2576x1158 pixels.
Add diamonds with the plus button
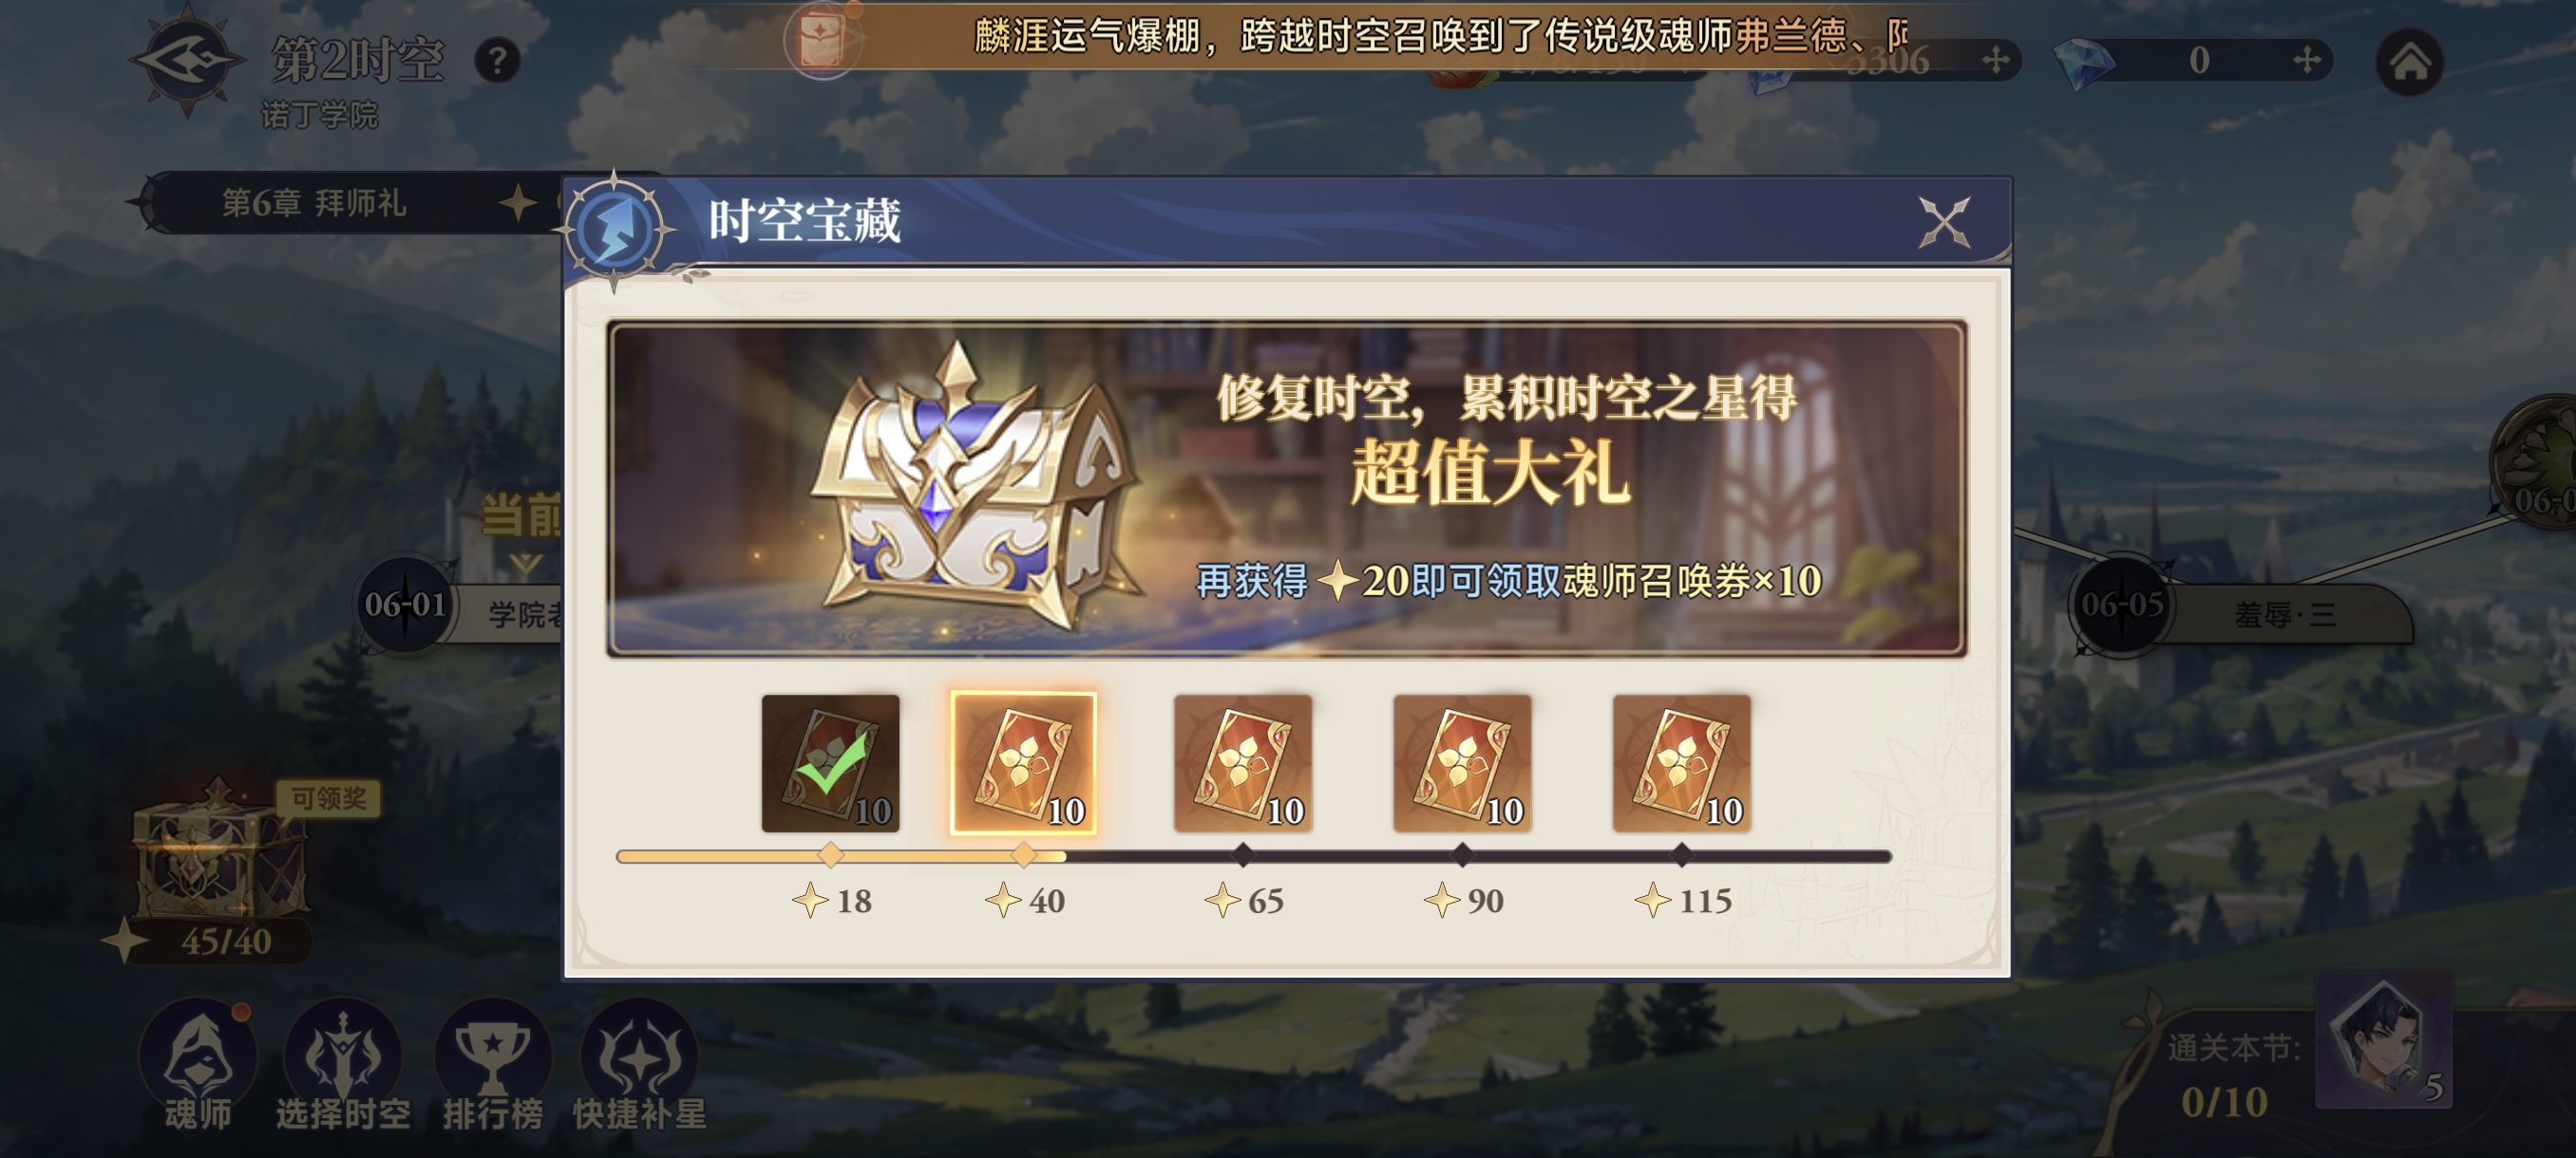click(x=2306, y=60)
